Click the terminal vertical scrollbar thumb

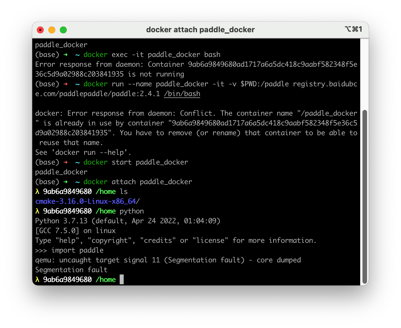[365, 197]
